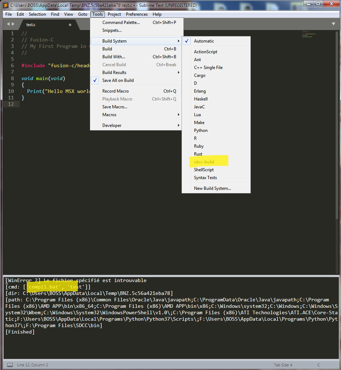
Task: Select Automatic build system
Action: 216,41
